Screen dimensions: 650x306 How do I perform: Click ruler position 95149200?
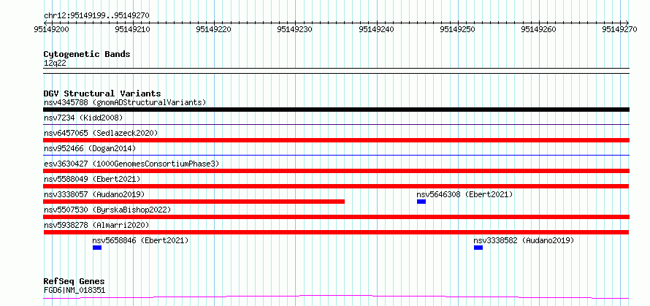51,29
